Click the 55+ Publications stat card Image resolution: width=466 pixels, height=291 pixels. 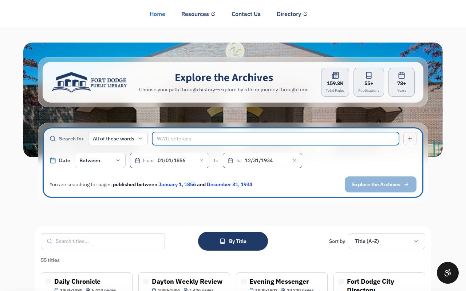(369, 82)
